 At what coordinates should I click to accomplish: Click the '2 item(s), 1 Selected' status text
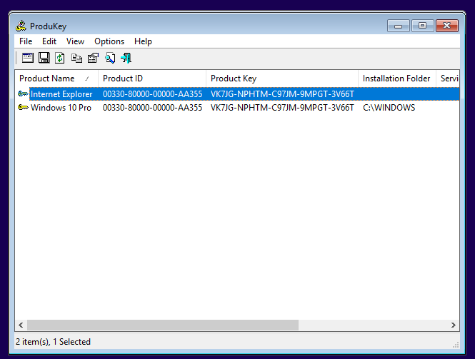[53, 342]
